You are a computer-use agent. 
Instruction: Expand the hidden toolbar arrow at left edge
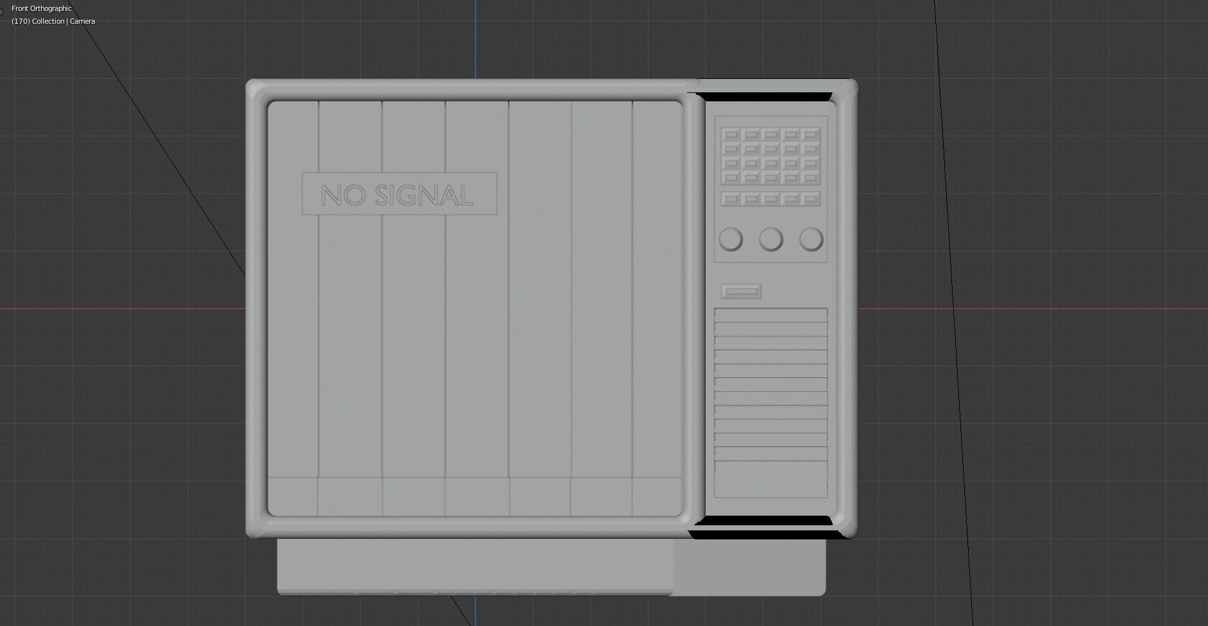coord(2,11)
